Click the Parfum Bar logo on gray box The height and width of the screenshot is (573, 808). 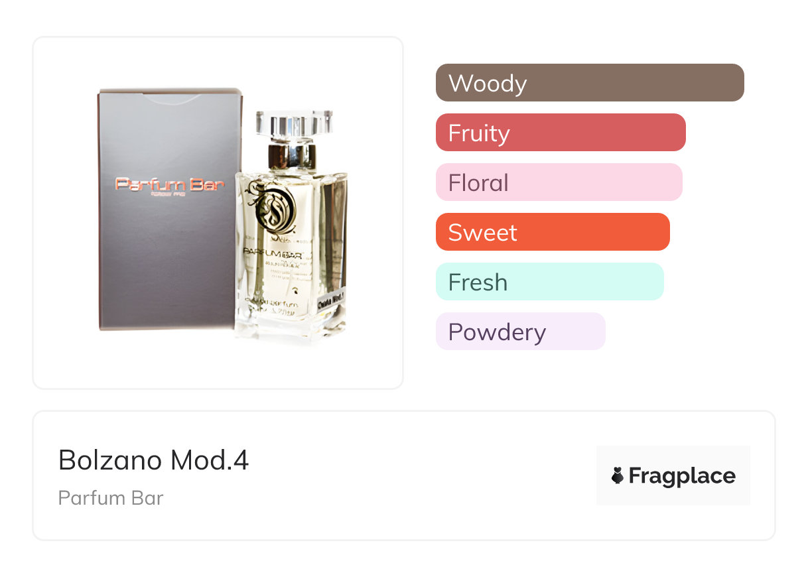170,184
